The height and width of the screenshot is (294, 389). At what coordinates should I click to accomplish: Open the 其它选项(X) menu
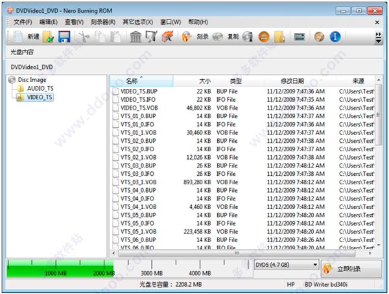point(138,22)
